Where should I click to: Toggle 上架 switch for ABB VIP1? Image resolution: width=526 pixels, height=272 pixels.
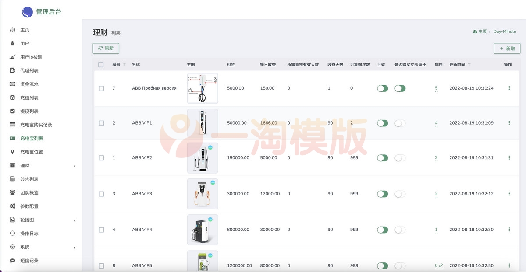click(x=383, y=123)
